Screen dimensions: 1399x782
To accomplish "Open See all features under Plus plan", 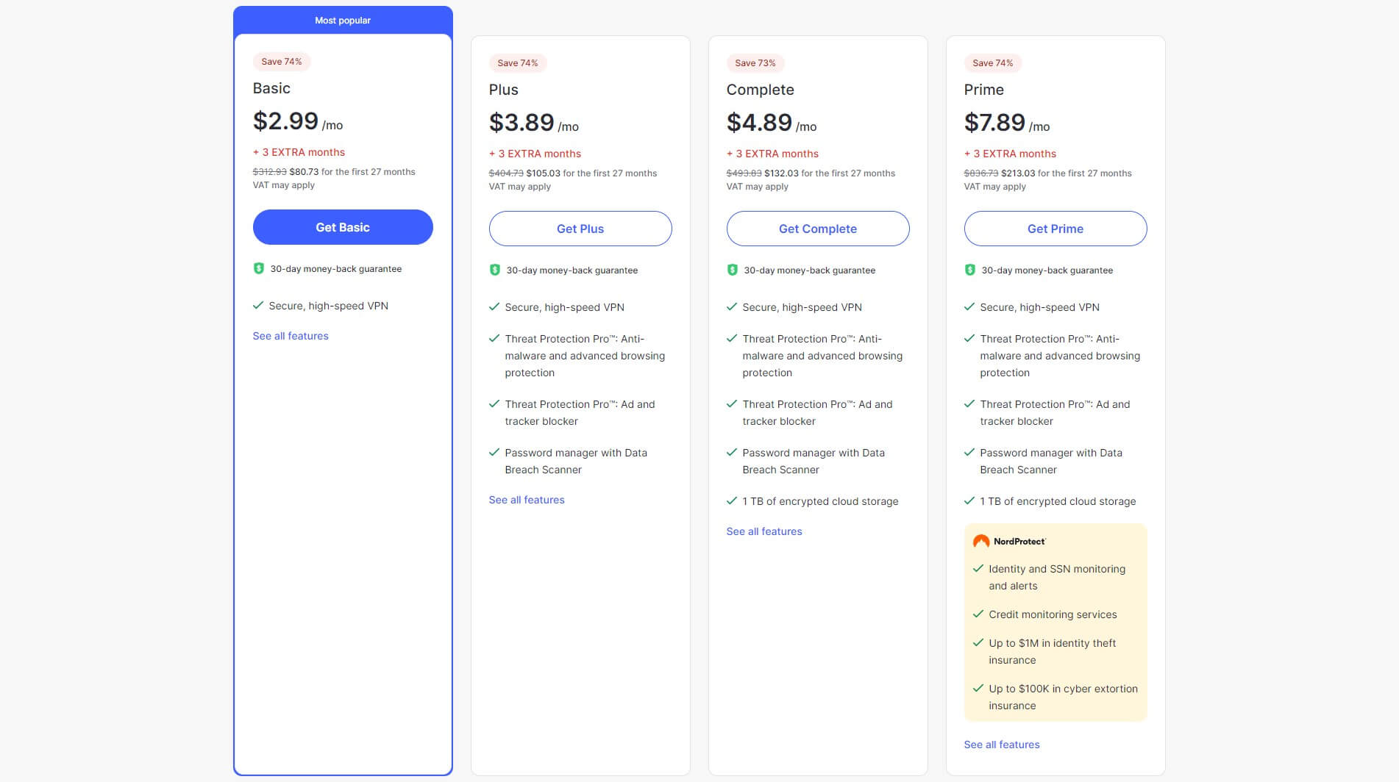I will (527, 500).
